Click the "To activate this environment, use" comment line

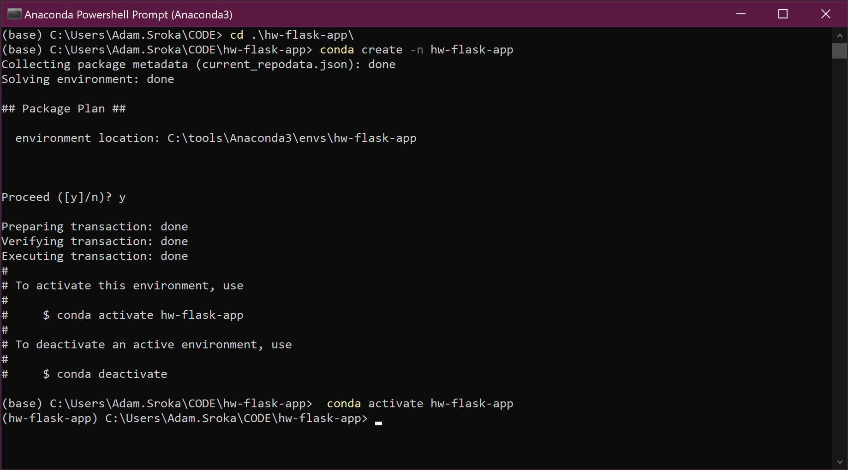click(129, 286)
